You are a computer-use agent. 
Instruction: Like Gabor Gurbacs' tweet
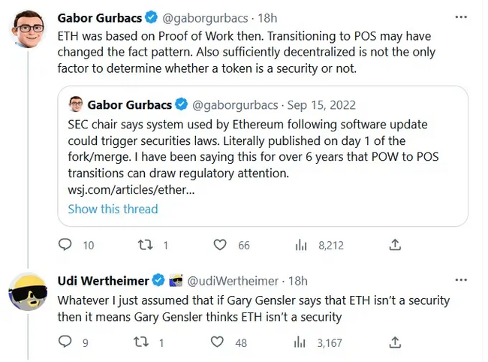[x=220, y=245]
